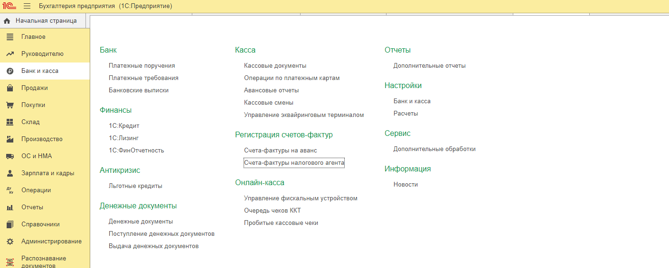Open Банковские выписки

coord(139,90)
